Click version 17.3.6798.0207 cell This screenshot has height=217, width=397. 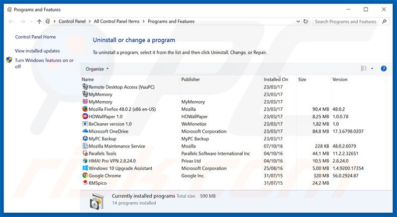point(348,131)
